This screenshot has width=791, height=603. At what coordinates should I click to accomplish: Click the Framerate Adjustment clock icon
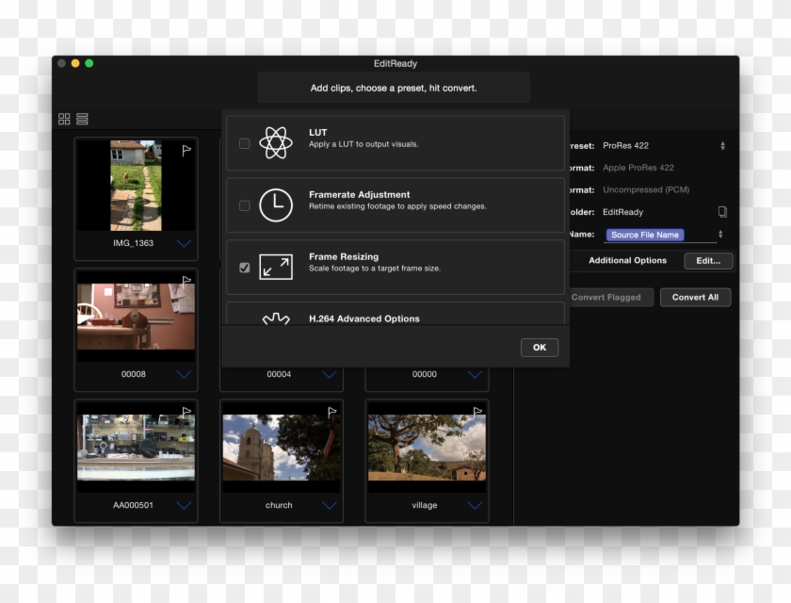(277, 204)
